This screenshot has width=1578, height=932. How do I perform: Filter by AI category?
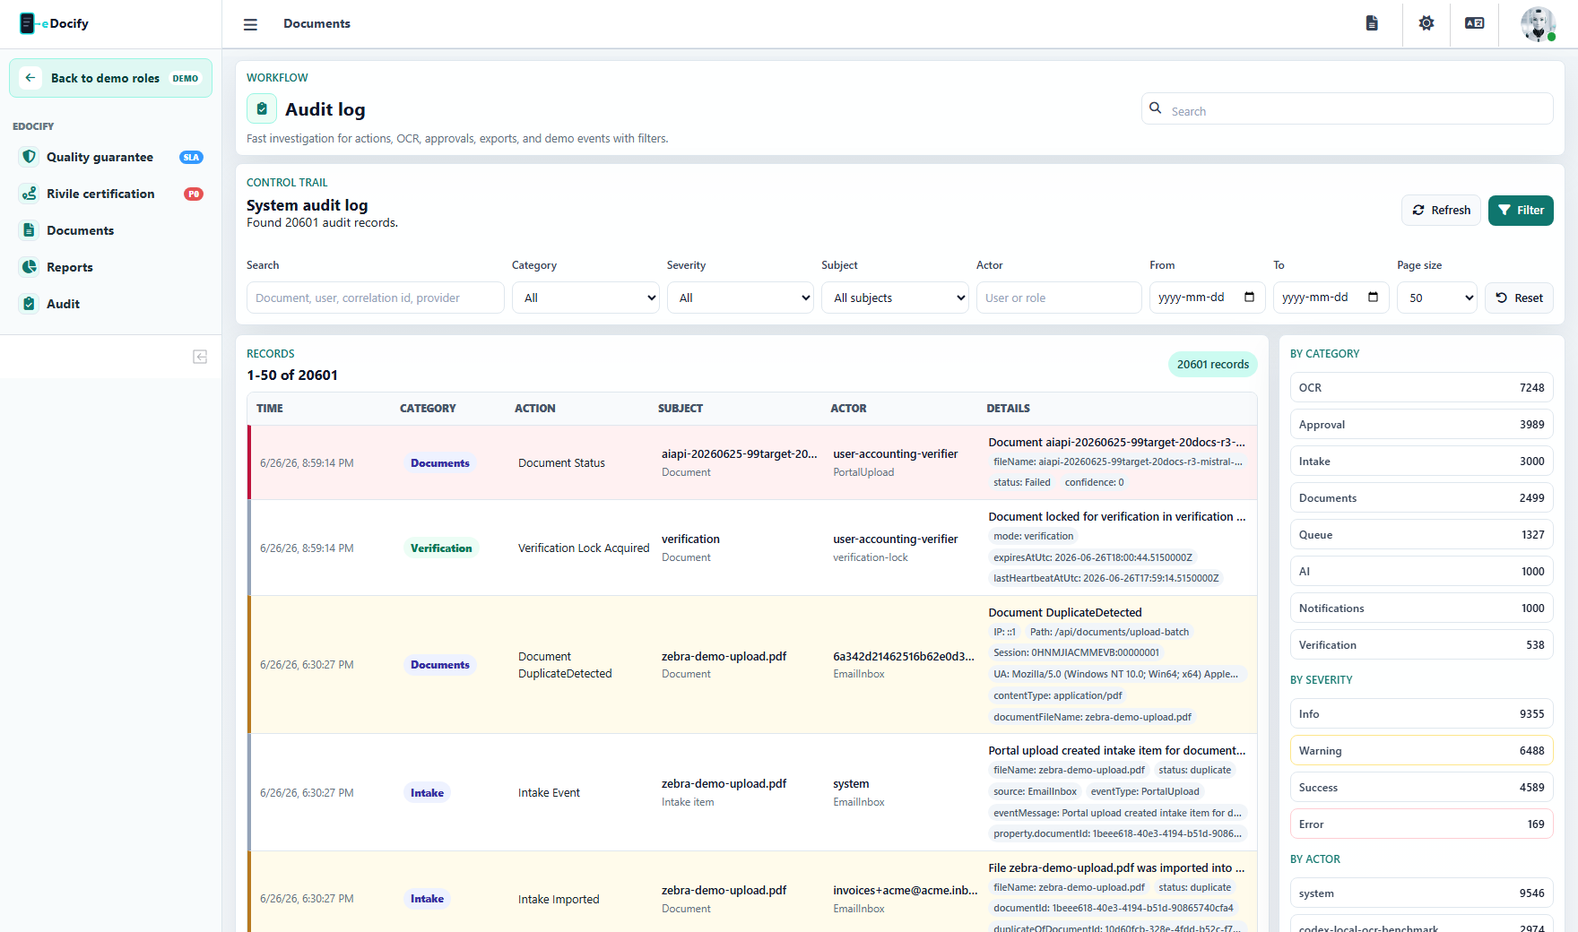[x=1422, y=572]
